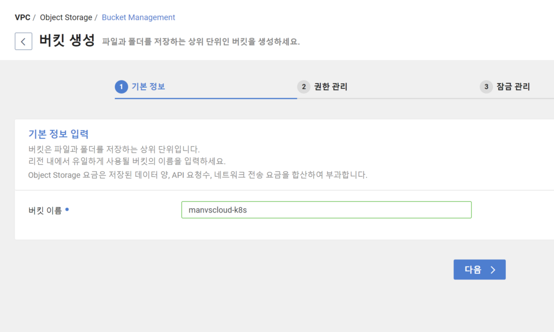This screenshot has height=332, width=554.
Task: Click the 버킷 생성 page title
Action: pyautogui.click(x=67, y=40)
